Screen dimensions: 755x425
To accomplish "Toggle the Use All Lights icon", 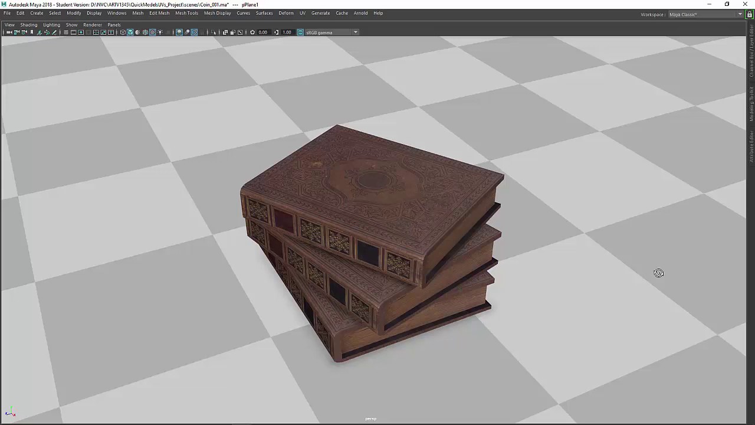I will (160, 32).
